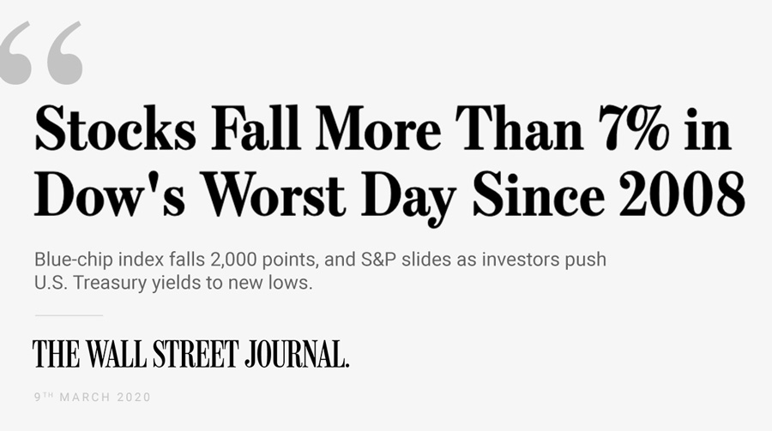Select the word "Dow's" in the headline
Screen dimensions: 772x431
point(110,194)
